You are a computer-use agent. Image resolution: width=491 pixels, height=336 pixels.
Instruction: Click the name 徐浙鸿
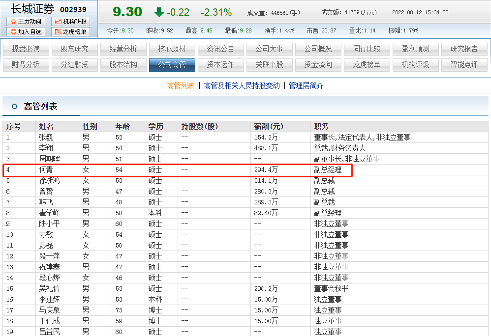(50, 180)
